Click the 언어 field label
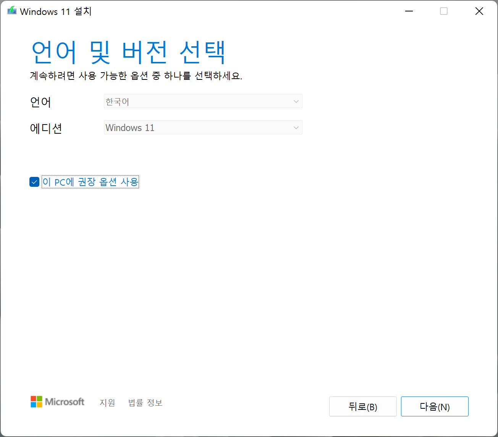Viewport: 498px width, 437px height. point(40,102)
